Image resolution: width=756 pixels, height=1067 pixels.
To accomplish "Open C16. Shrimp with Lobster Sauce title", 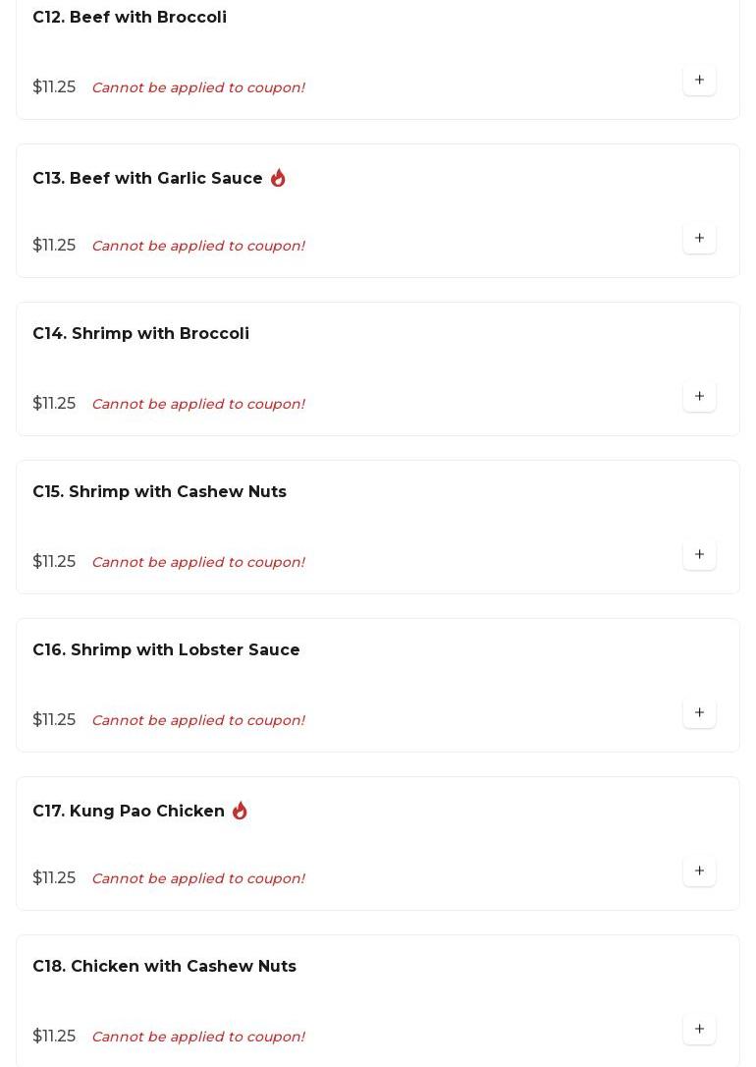I will click(166, 650).
